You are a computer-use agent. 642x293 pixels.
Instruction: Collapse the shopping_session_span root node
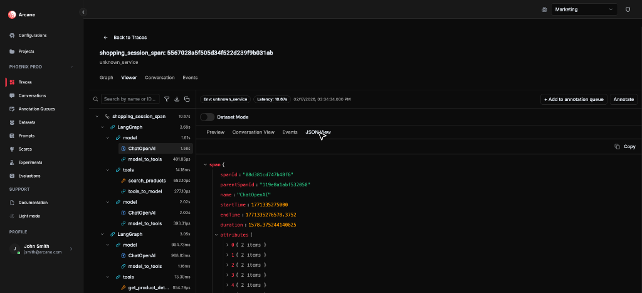97,116
